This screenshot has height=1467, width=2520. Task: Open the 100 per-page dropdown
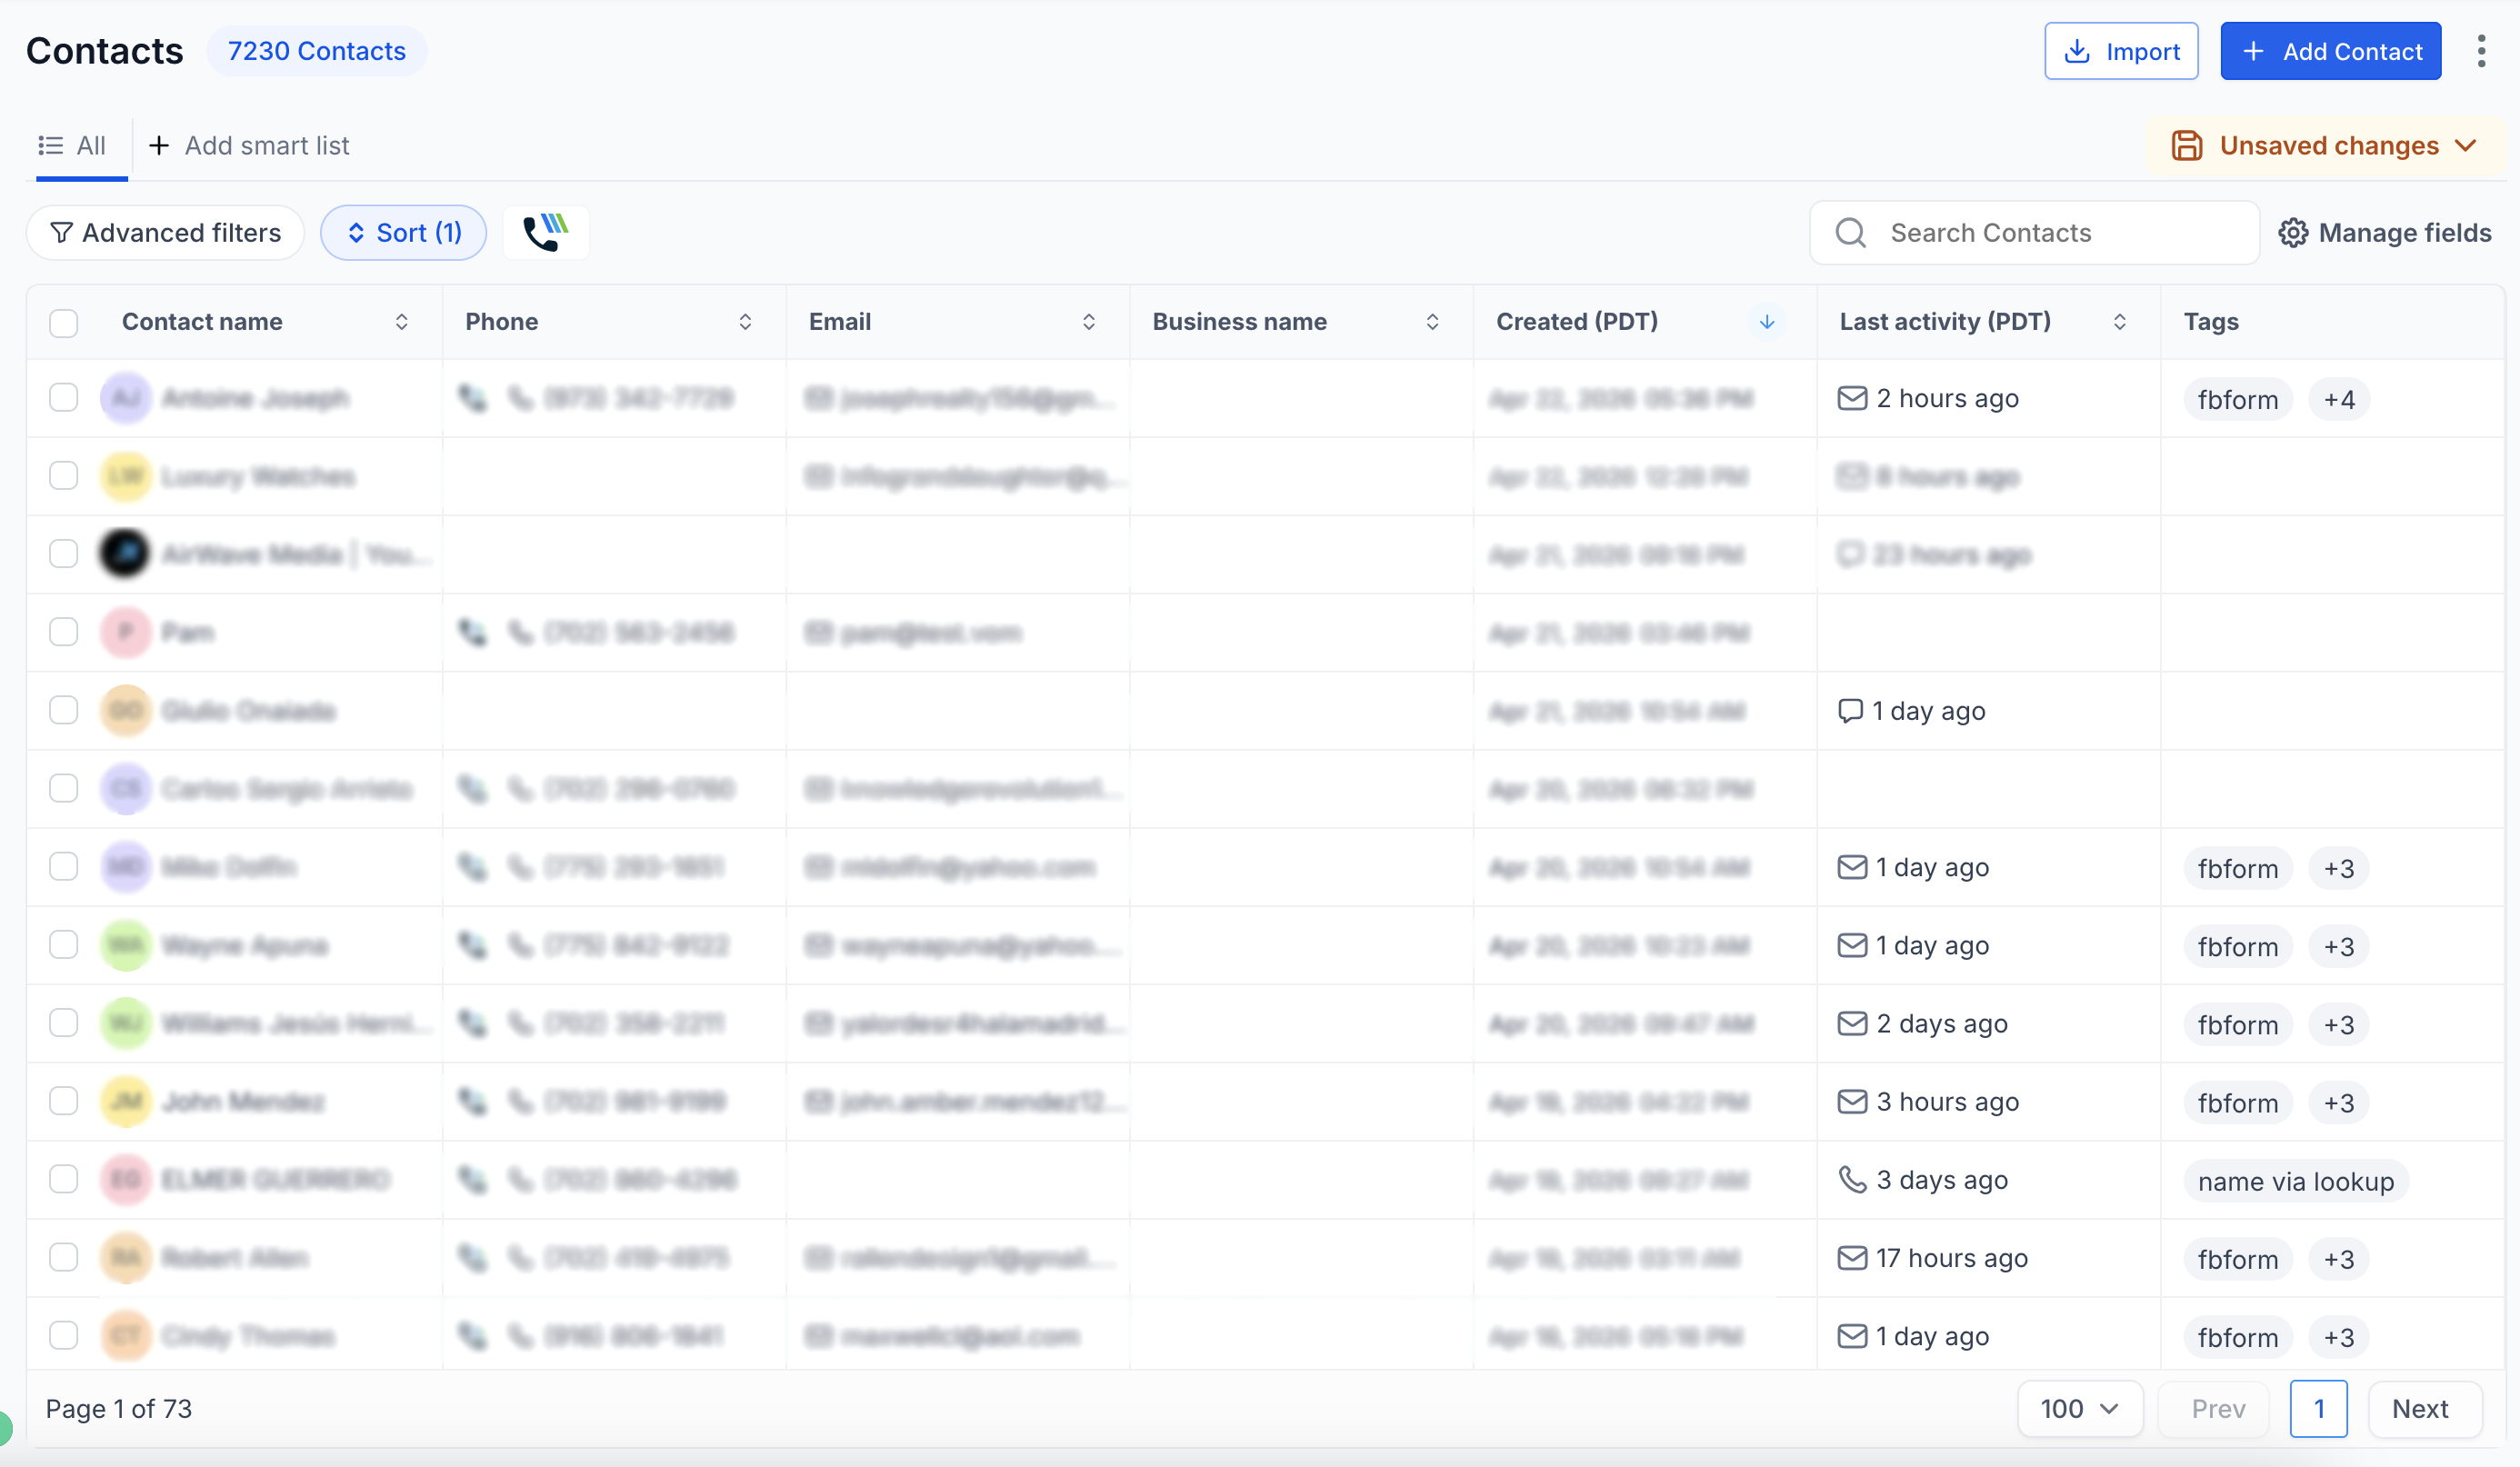click(x=2079, y=1408)
